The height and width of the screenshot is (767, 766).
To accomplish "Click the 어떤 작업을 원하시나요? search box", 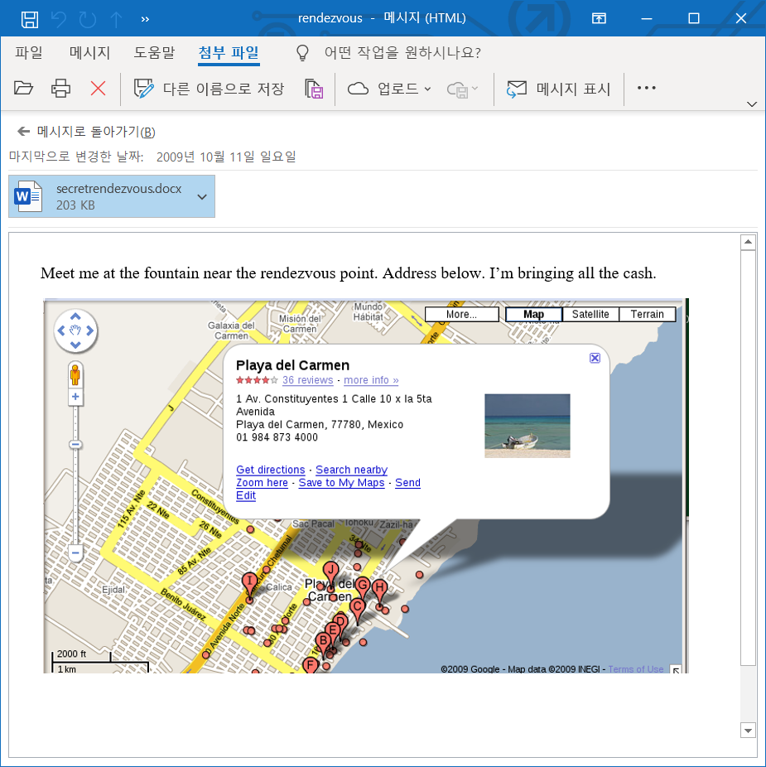I will [402, 52].
